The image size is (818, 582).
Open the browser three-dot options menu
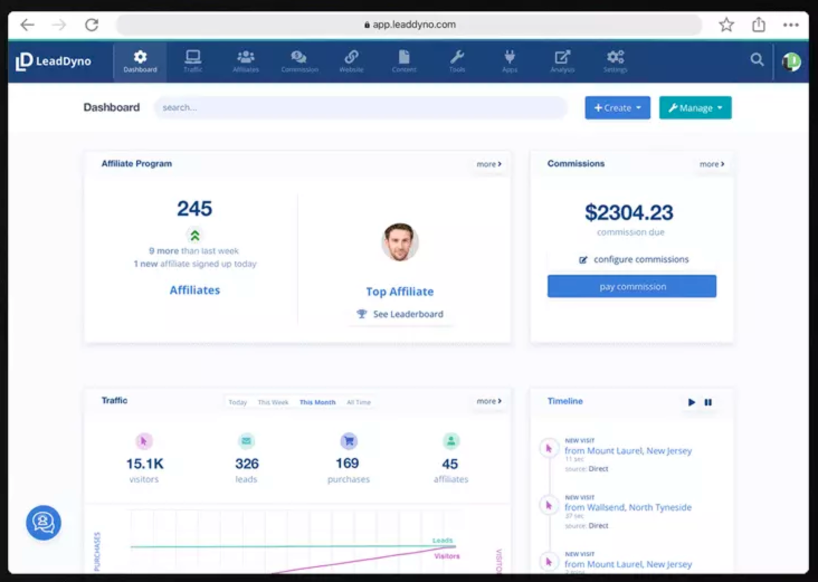click(791, 25)
